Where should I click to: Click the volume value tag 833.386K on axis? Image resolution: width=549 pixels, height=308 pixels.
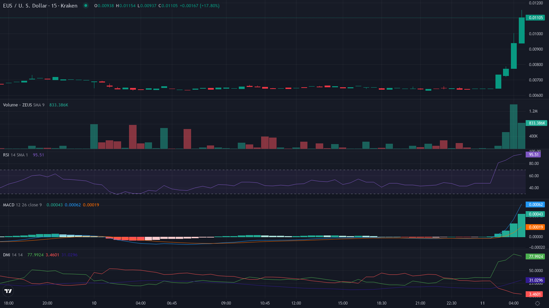pyautogui.click(x=535, y=123)
